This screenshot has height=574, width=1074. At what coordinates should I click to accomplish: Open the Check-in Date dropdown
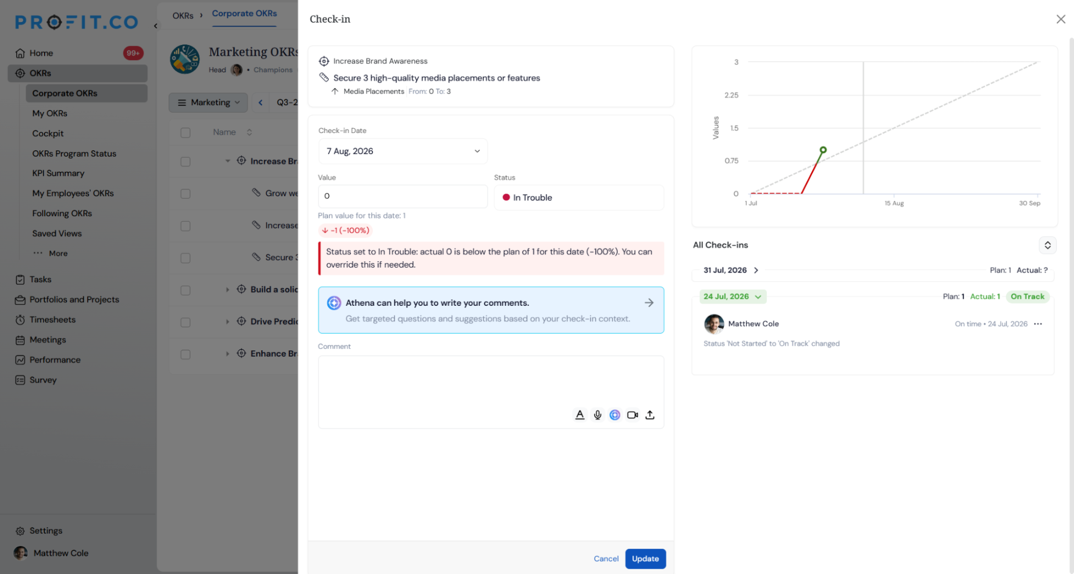(x=403, y=151)
